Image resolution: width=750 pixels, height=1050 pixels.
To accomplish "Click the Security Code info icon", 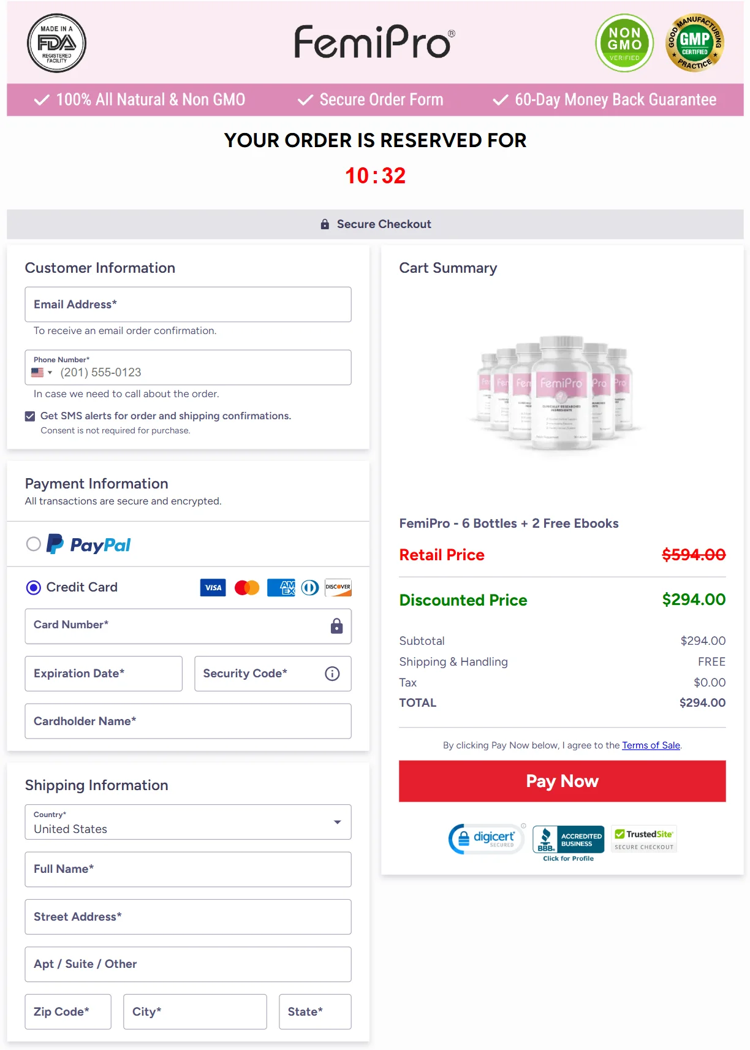I will [332, 674].
